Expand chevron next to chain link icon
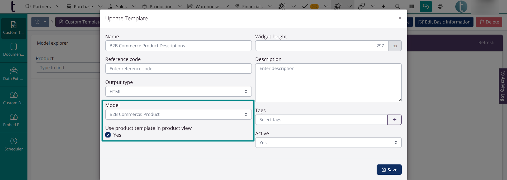 (373, 6)
